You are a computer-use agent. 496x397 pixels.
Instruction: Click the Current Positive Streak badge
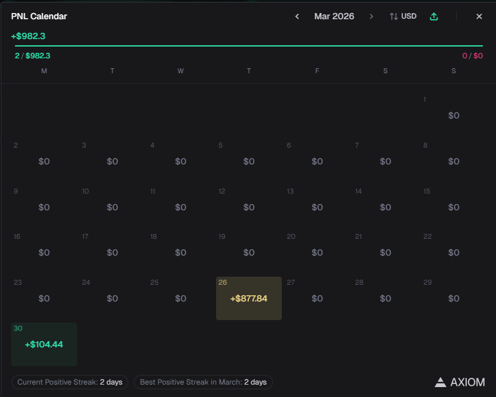(x=70, y=382)
